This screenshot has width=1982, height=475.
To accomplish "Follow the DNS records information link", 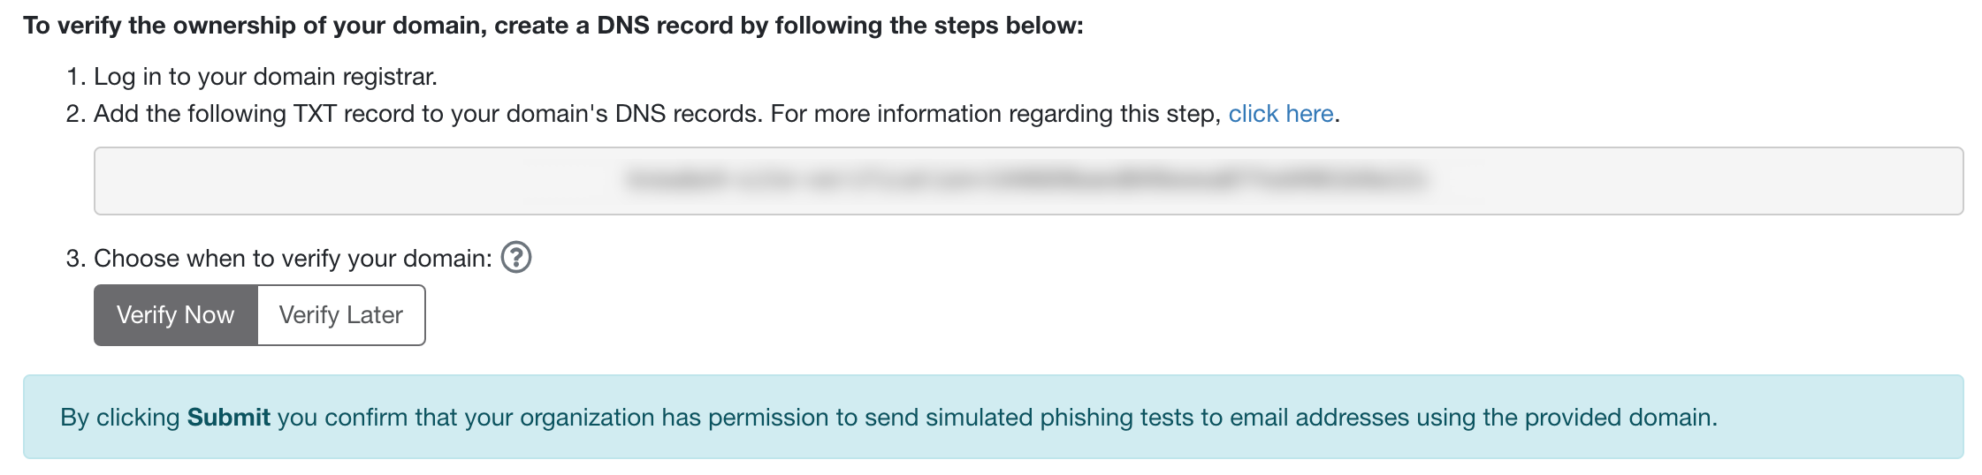I will pos(1281,114).
